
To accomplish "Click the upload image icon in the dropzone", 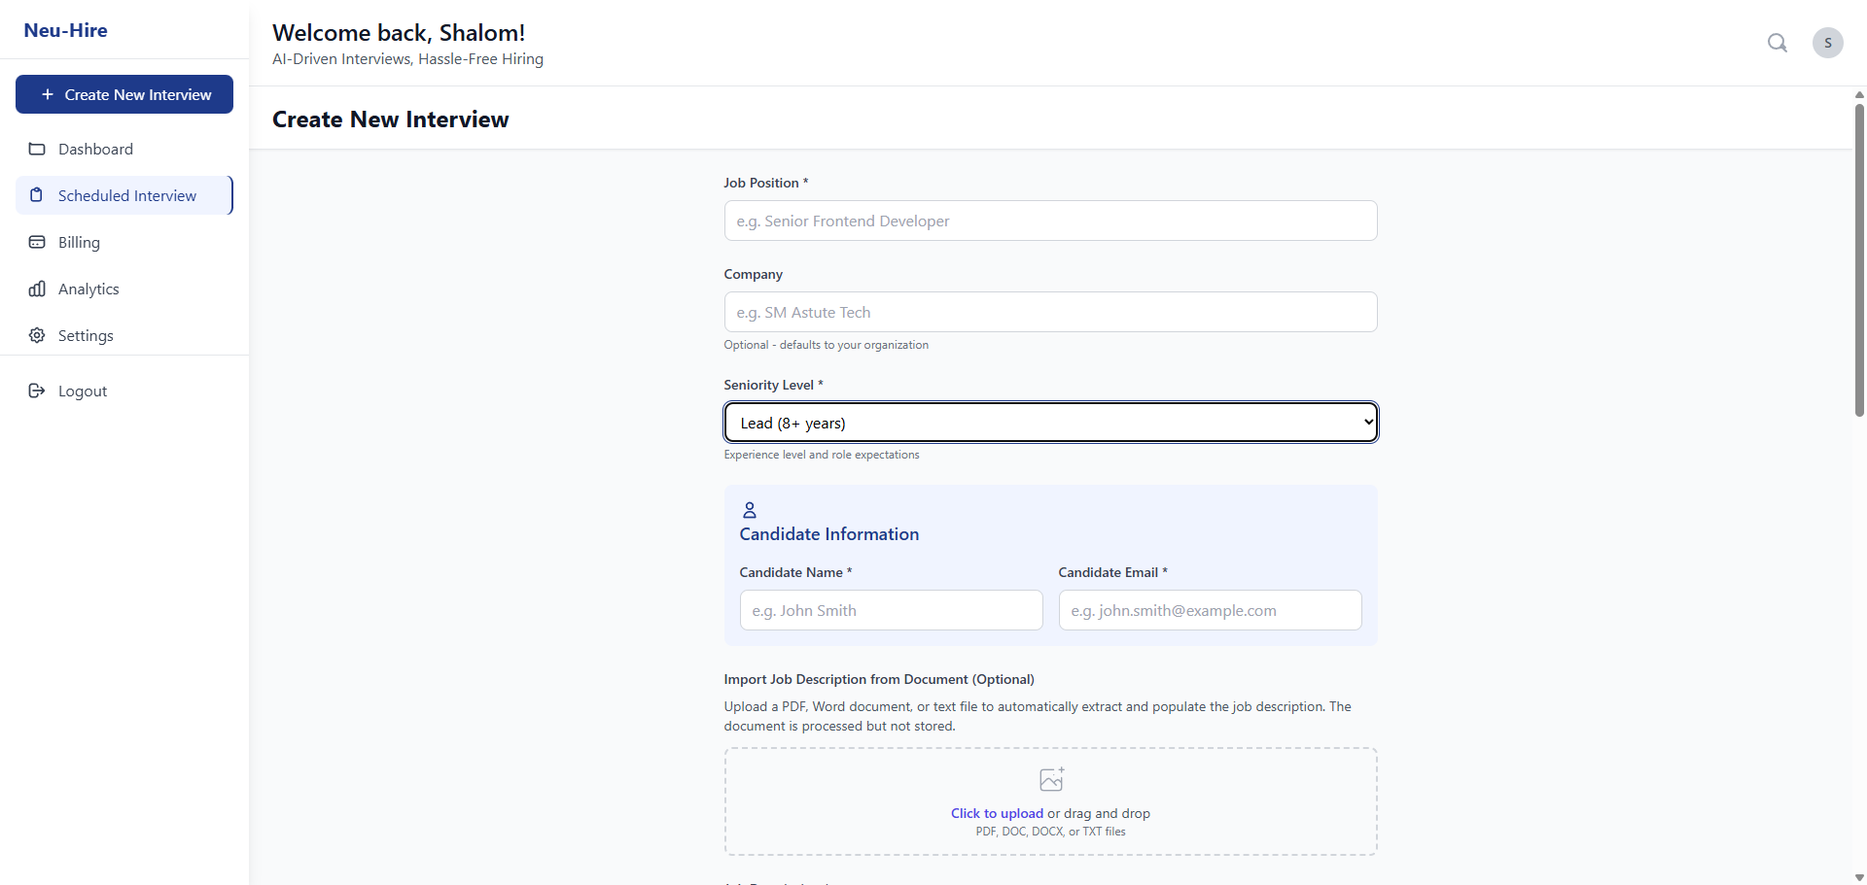I will [x=1050, y=779].
